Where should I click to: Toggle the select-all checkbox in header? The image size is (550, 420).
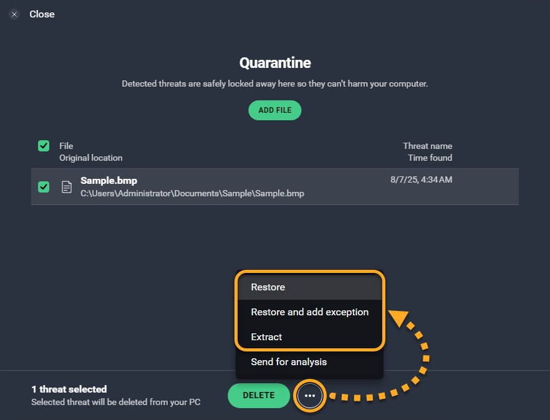point(44,146)
